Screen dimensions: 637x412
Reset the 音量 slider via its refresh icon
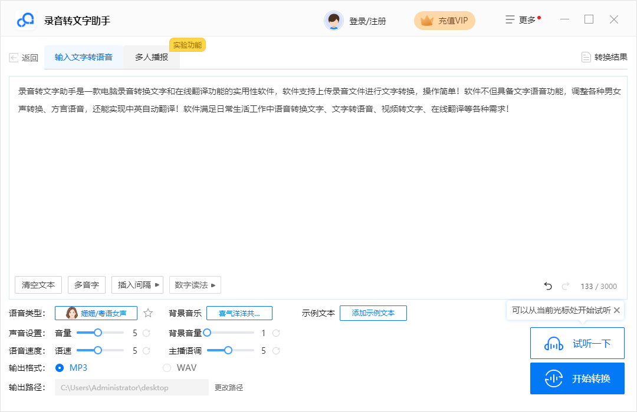pyautogui.click(x=146, y=333)
